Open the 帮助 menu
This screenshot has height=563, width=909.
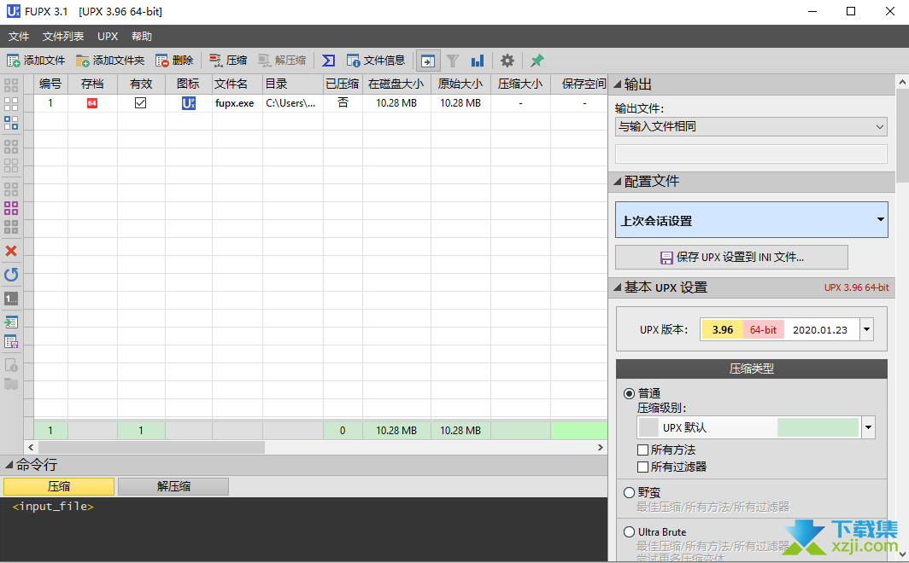(x=142, y=37)
